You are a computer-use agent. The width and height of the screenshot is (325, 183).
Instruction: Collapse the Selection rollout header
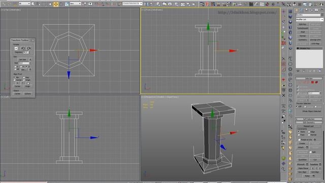point(309,78)
